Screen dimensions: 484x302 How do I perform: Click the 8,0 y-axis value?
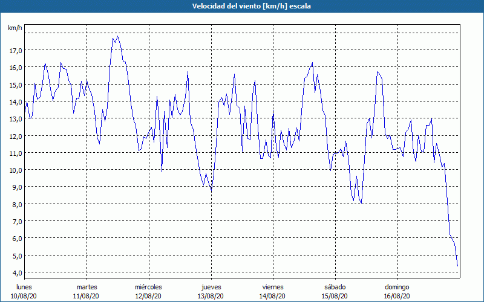(x=17, y=205)
